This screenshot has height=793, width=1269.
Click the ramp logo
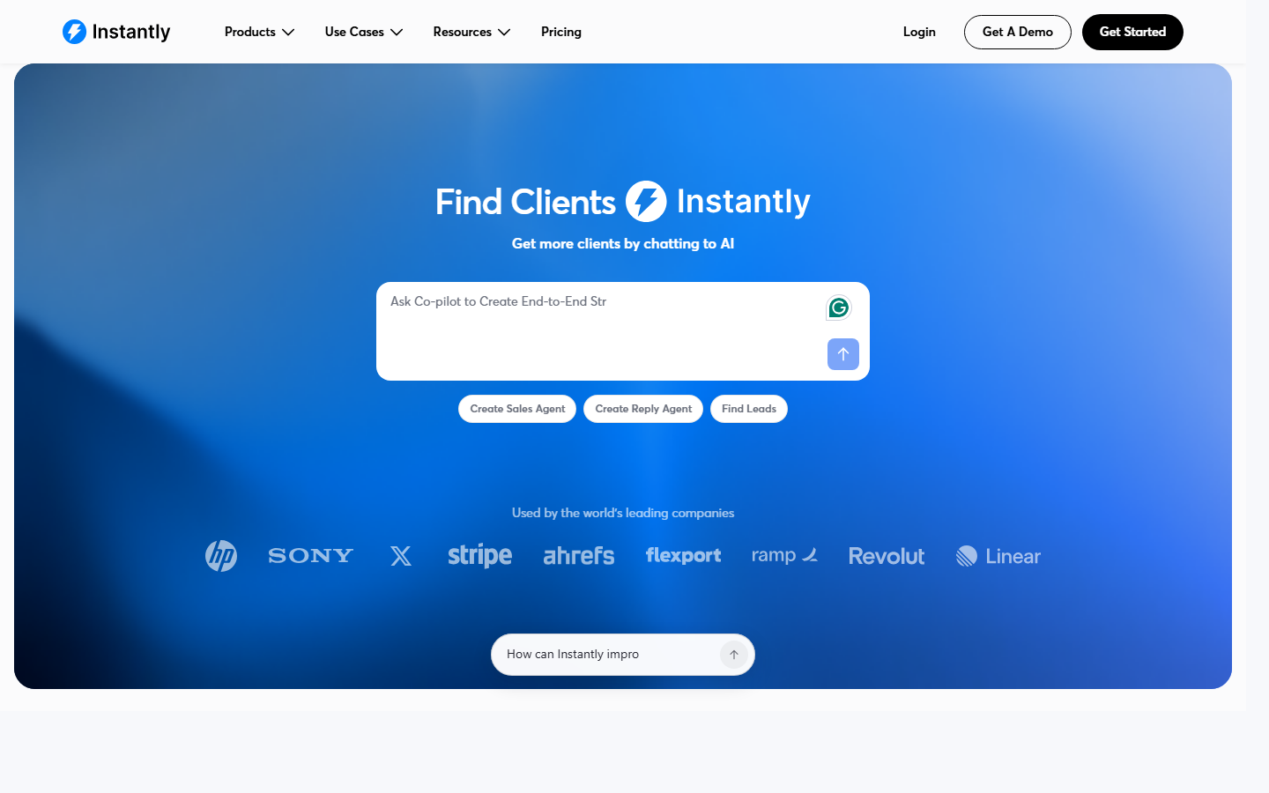click(784, 555)
